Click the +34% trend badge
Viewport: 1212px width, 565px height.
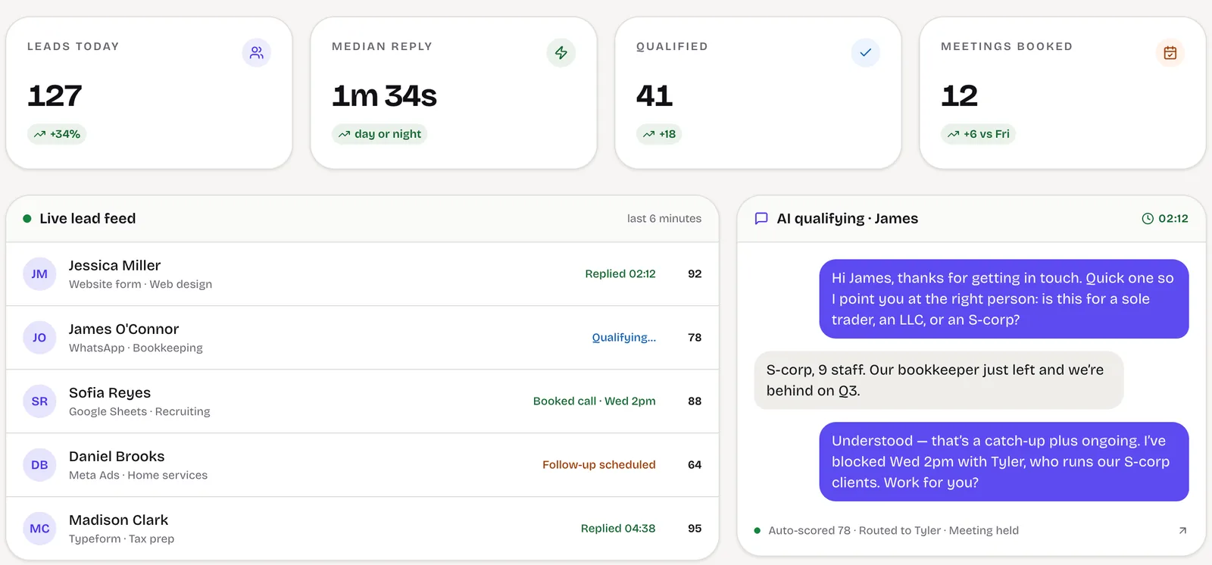[57, 134]
